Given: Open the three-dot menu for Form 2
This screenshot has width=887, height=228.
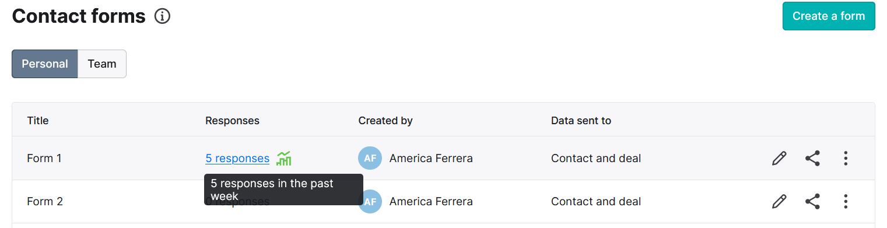Looking at the screenshot, I should click(x=846, y=202).
